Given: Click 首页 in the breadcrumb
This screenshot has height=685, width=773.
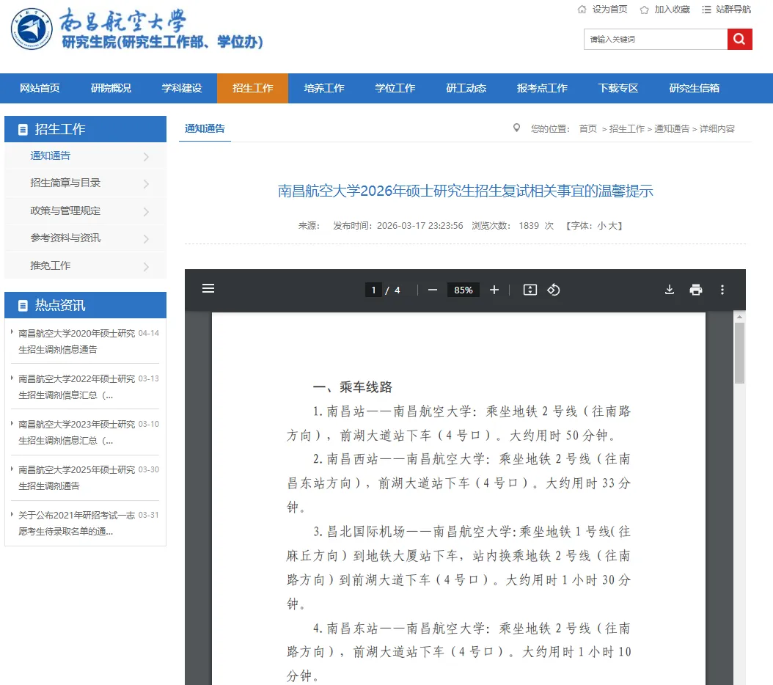Looking at the screenshot, I should point(587,129).
